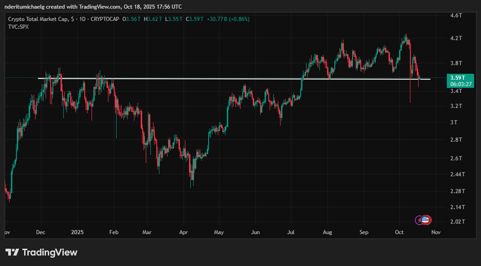The height and width of the screenshot is (266, 481).
Task: Click the 2.14T price axis label
Action: tap(458, 207)
